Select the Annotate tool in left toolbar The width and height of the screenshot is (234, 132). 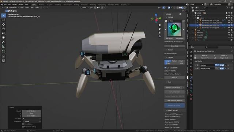3,43
